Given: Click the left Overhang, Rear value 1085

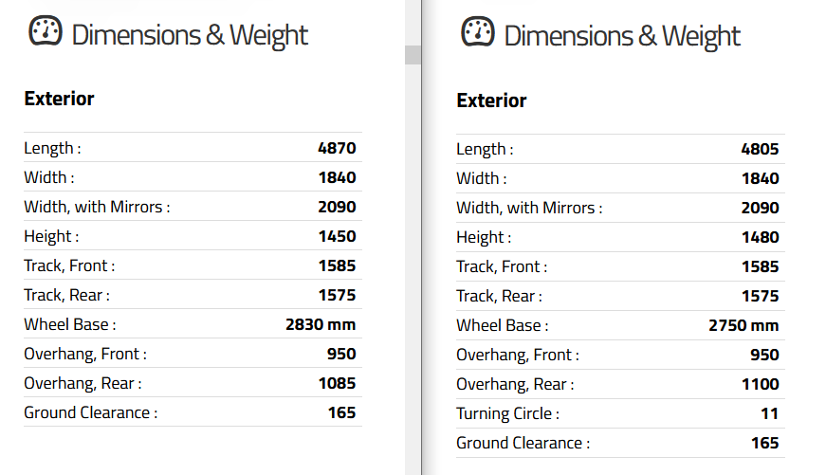Looking at the screenshot, I should click(x=338, y=383).
